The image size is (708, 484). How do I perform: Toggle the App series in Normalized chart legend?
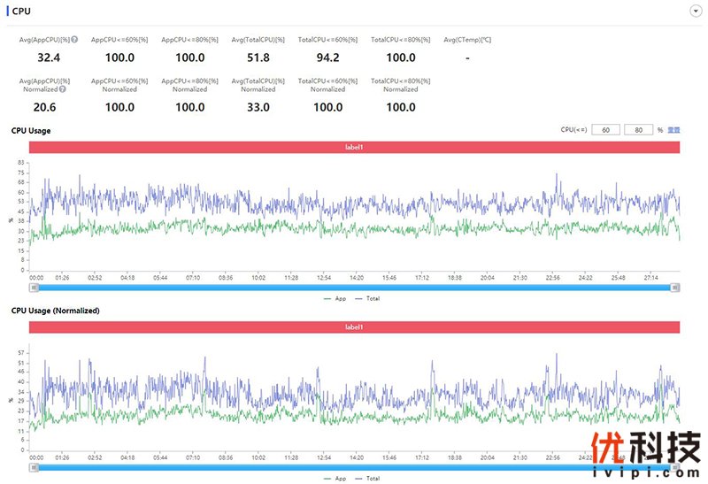335,478
